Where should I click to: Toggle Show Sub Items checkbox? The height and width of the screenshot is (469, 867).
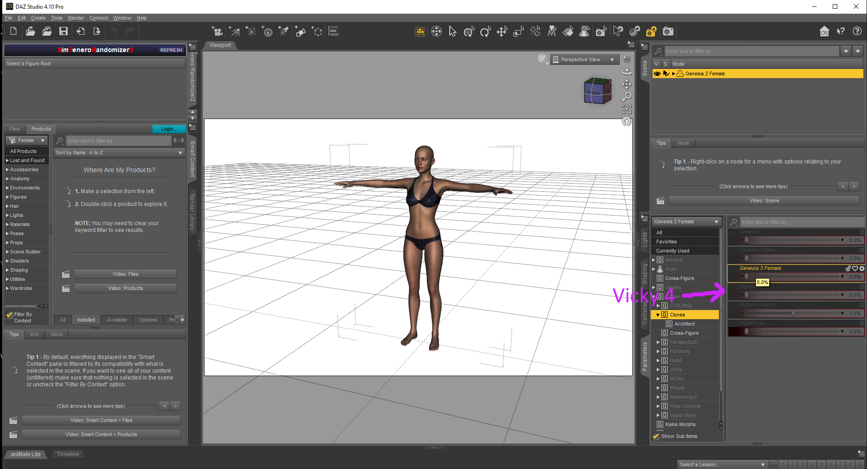tap(656, 436)
